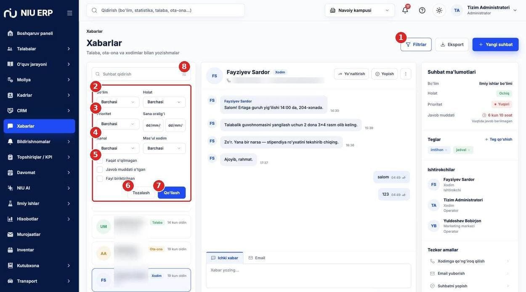Remove the imtihon tag with its x
This screenshot has height=292, width=526.
pyautogui.click(x=446, y=150)
